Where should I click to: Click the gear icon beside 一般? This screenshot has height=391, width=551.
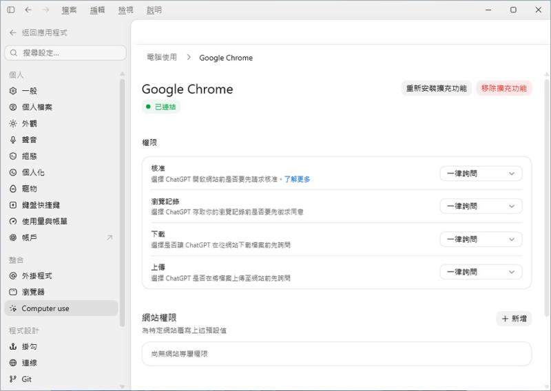pyautogui.click(x=13, y=91)
